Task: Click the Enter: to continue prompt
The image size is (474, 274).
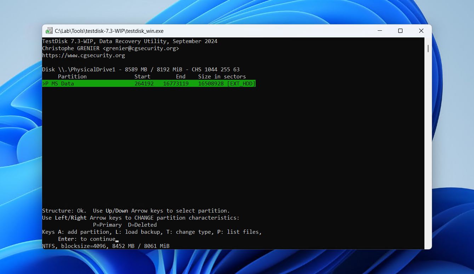Action: pyautogui.click(x=87, y=239)
